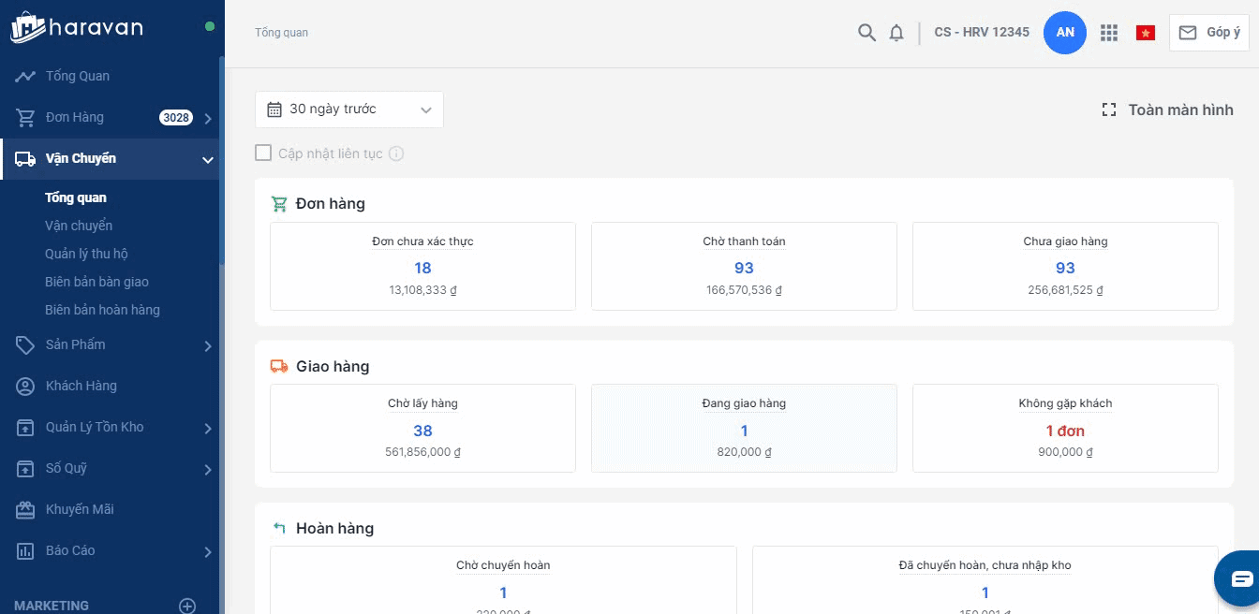1259x614 pixels.
Task: Click the Góp ý feedback button
Action: [1208, 33]
